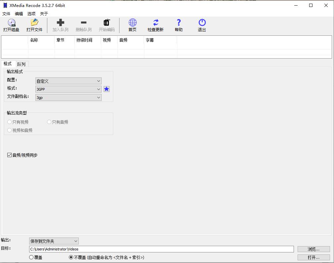Click the 浏览... browse button
This screenshot has height=263, width=334.
(313, 249)
